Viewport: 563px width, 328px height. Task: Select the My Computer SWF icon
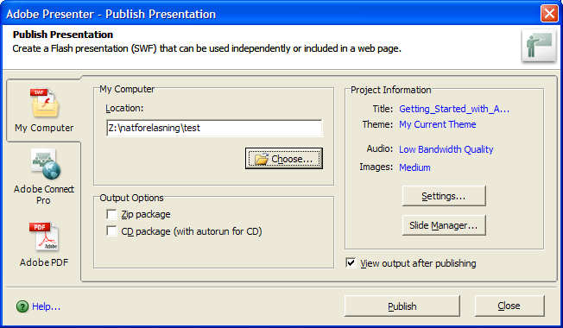point(44,103)
